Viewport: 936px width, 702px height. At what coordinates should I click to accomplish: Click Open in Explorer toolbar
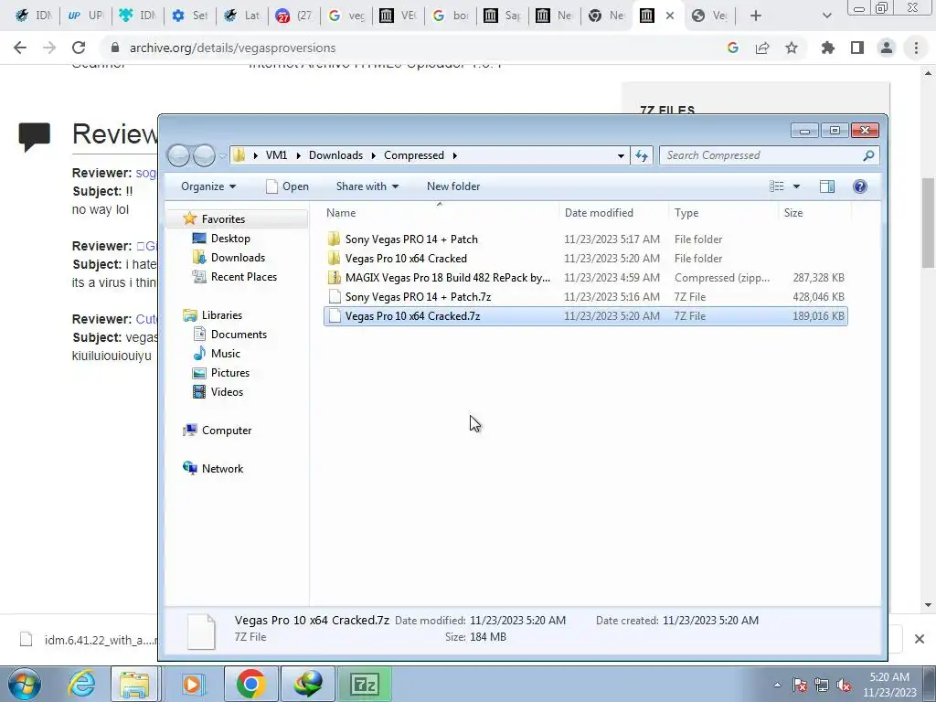pyautogui.click(x=287, y=186)
